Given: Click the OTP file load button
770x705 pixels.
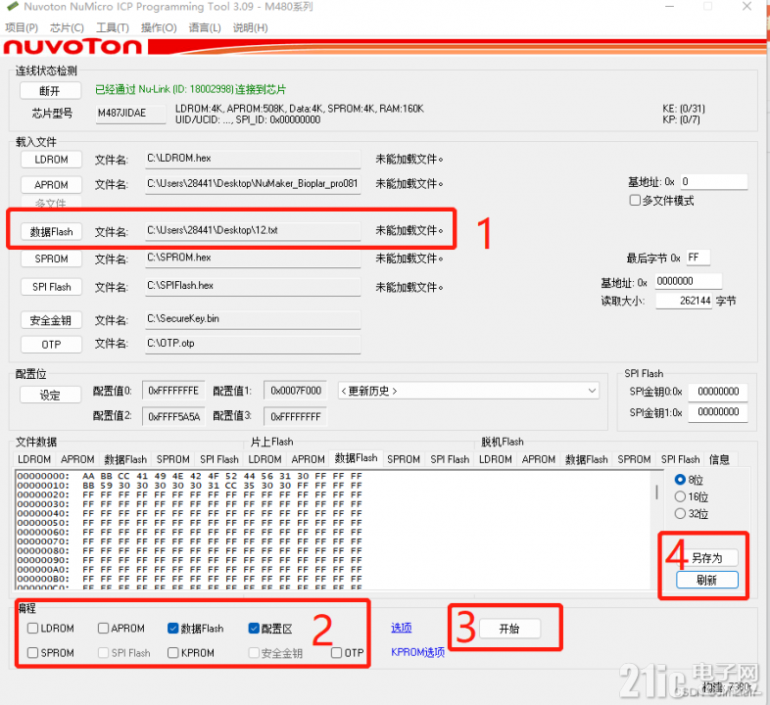Looking at the screenshot, I should [51, 344].
